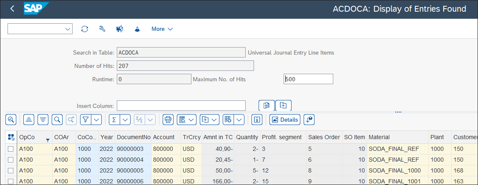Screen dimensions: 478x185
Task: Click document number 90000005 cell
Action: [x=133, y=170]
